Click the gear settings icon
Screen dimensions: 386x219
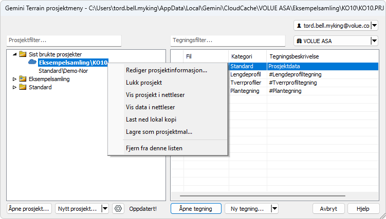[118, 209]
